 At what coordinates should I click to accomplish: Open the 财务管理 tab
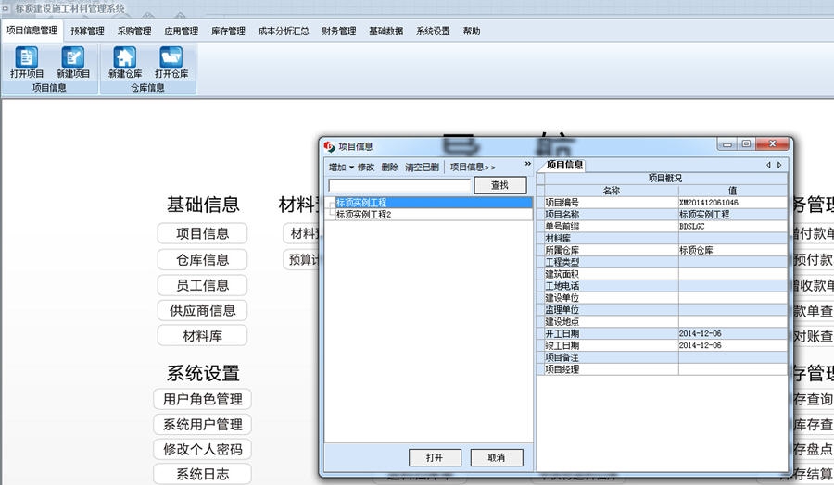(x=339, y=31)
